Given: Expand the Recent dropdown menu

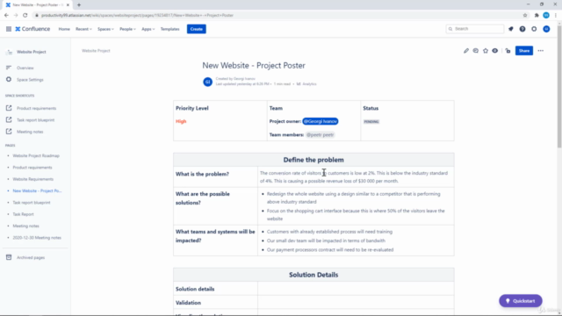Looking at the screenshot, I should pos(83,29).
